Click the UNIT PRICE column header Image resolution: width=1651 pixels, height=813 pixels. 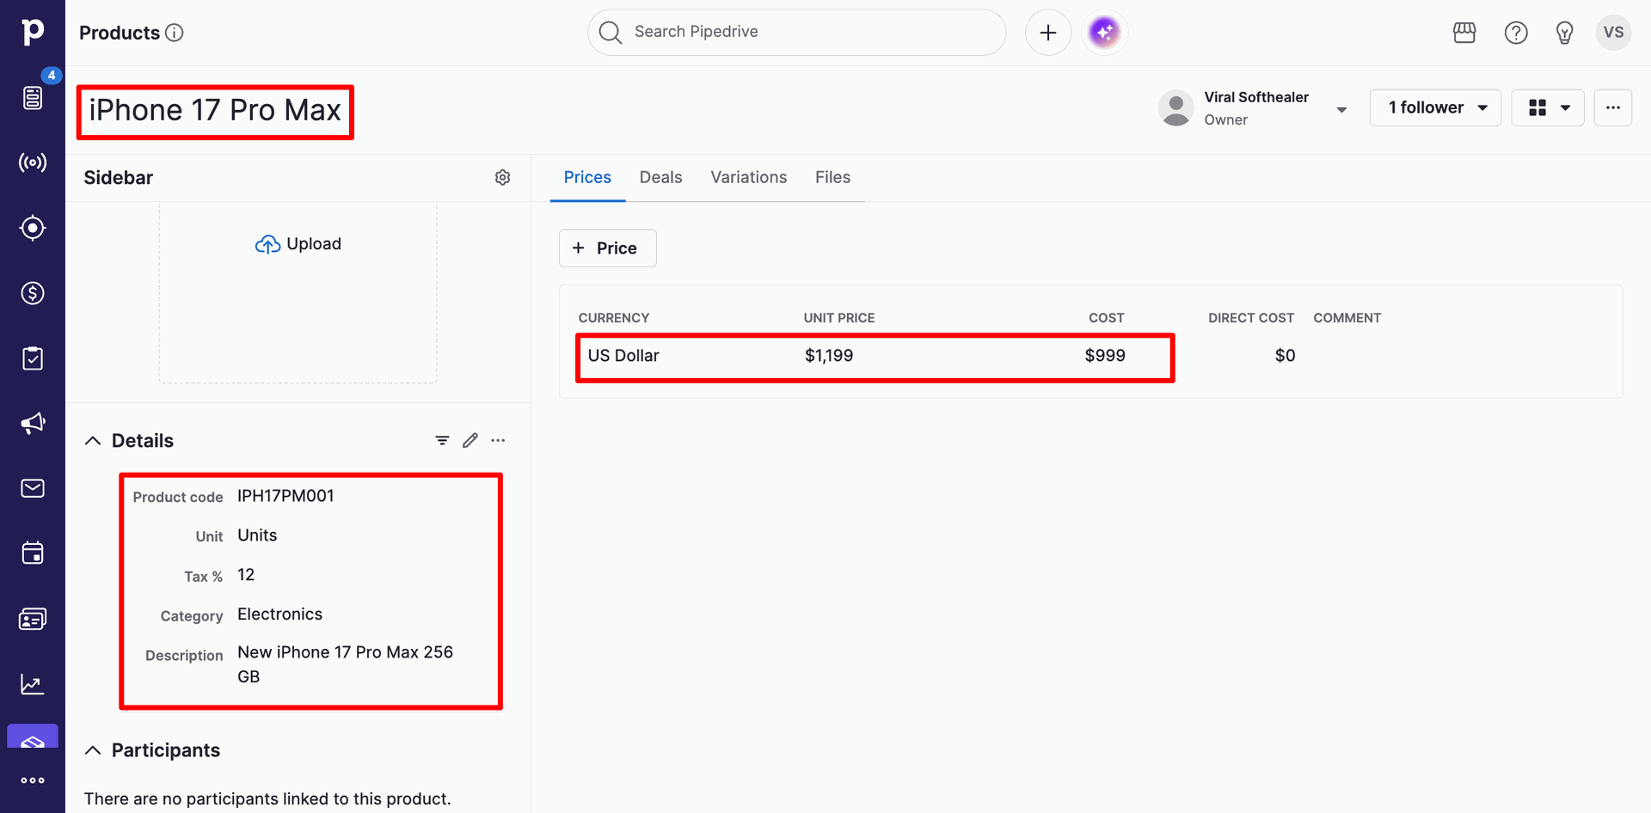click(x=839, y=318)
